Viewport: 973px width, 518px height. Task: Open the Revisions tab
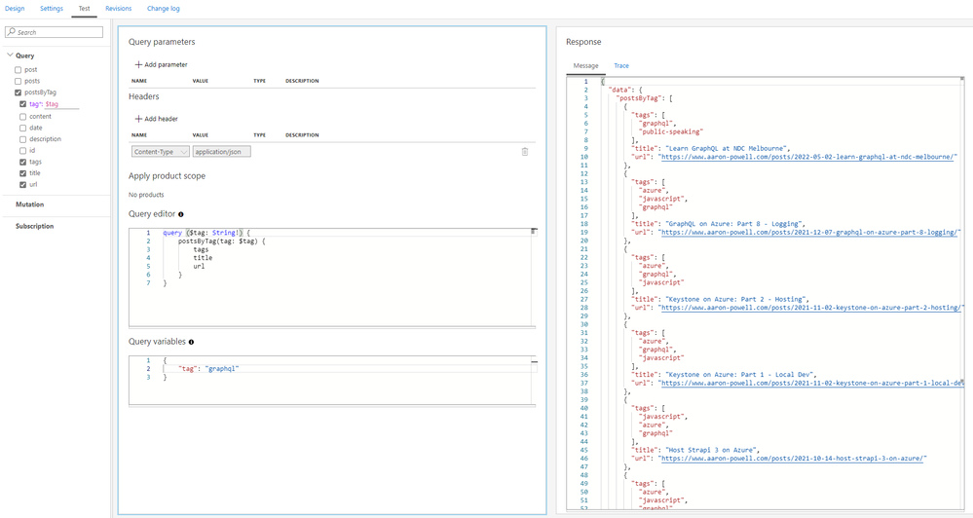tap(119, 9)
